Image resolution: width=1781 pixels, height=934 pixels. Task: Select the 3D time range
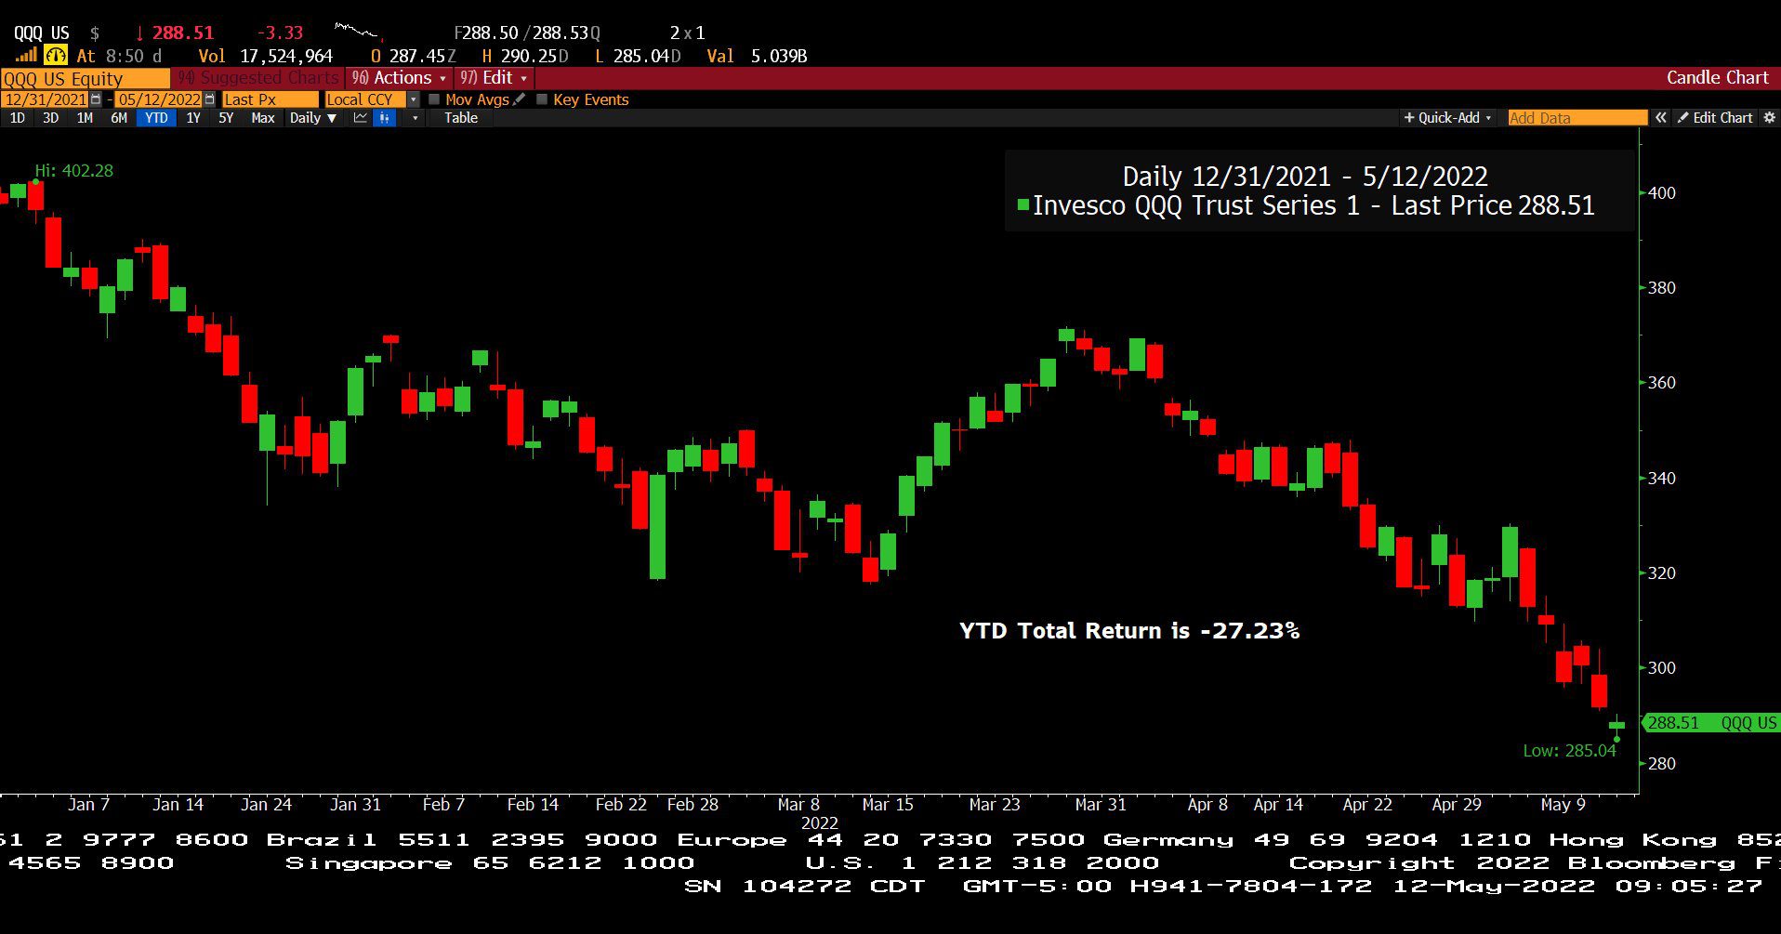tap(51, 118)
